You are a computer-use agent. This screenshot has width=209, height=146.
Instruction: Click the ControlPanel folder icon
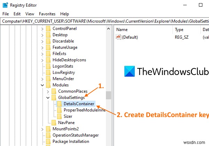(x=48, y=29)
